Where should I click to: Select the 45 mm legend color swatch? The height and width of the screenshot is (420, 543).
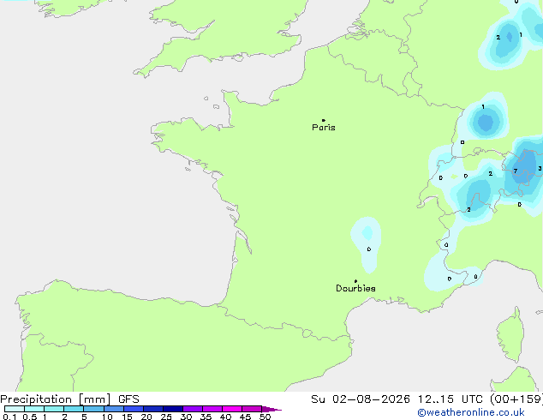tap(252, 409)
